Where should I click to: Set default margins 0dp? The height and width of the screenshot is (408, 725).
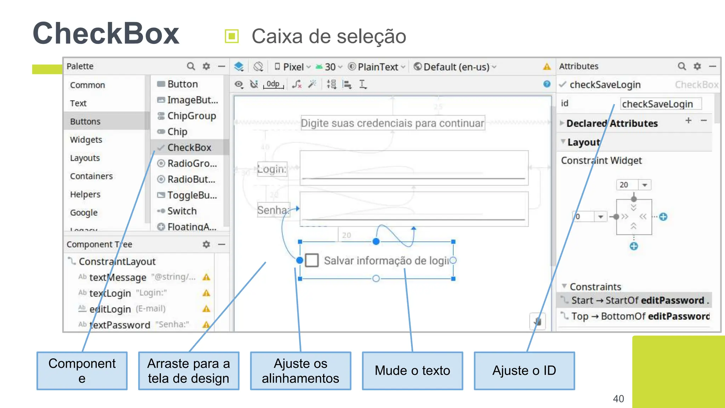coord(273,84)
